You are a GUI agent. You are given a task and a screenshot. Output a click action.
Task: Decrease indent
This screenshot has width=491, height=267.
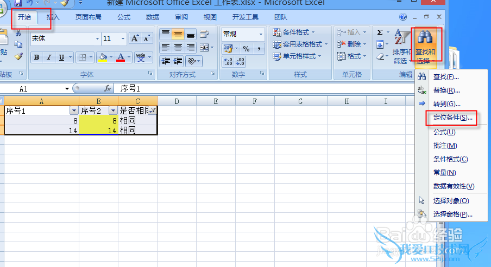(x=166, y=61)
